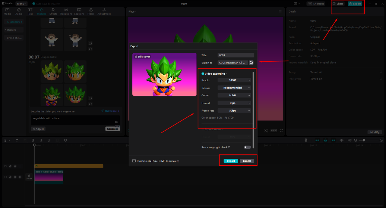Generate the sticker from the prompt

[x=112, y=129]
